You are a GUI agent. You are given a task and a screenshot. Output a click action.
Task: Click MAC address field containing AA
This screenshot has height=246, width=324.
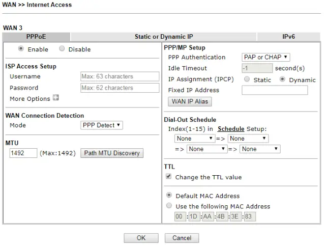[208, 216]
